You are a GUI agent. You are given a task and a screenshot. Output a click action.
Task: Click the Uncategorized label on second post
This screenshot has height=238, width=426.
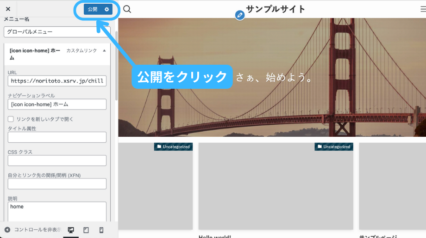coord(334,146)
